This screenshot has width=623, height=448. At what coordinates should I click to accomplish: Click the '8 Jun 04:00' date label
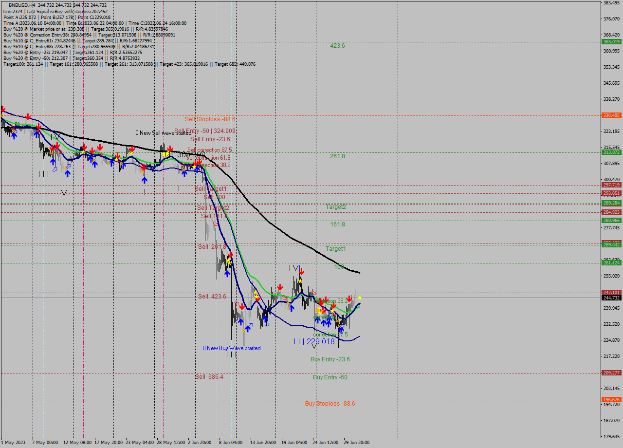(x=231, y=443)
